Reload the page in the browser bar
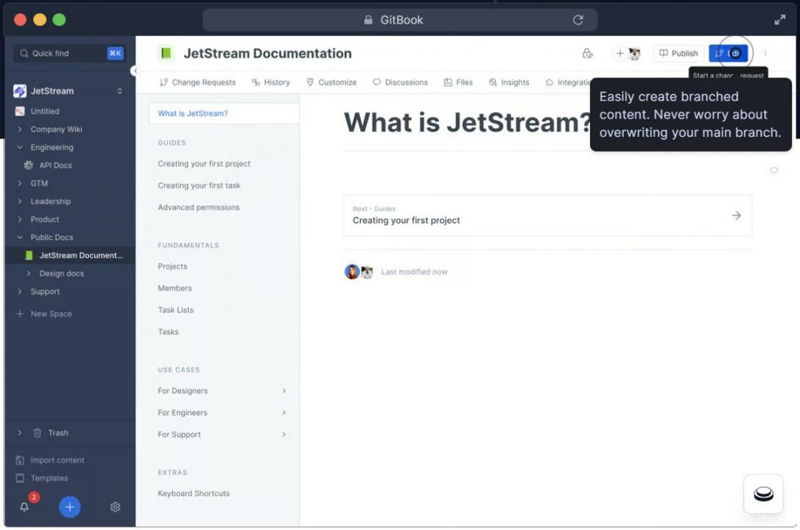 click(578, 20)
